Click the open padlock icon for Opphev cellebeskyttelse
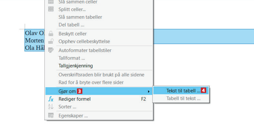Image resolution: width=254 pixels, height=137 pixels. tap(51, 41)
